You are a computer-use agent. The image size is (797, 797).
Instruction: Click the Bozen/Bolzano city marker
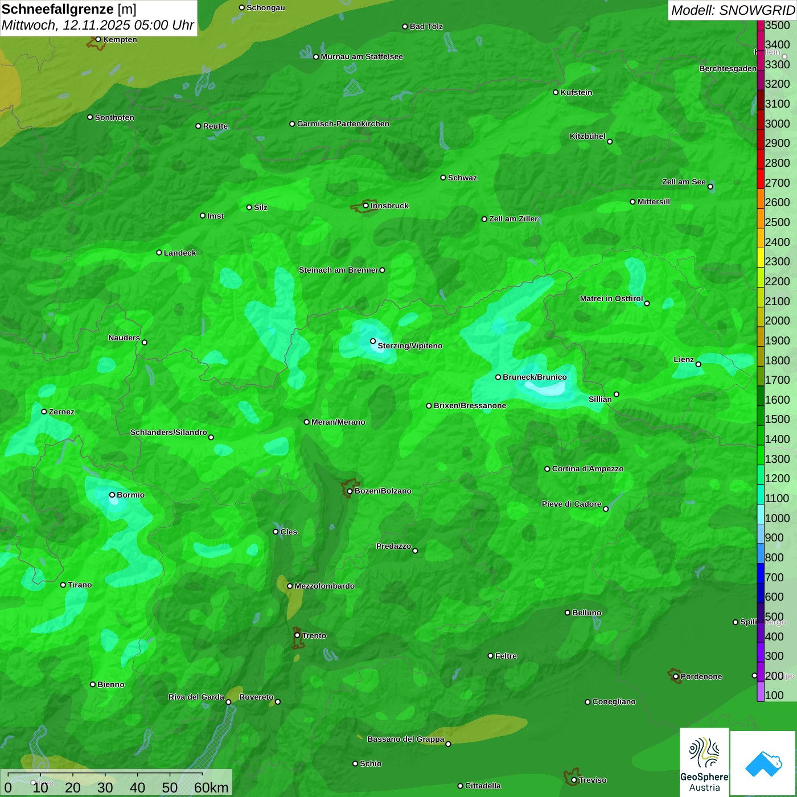pos(350,491)
